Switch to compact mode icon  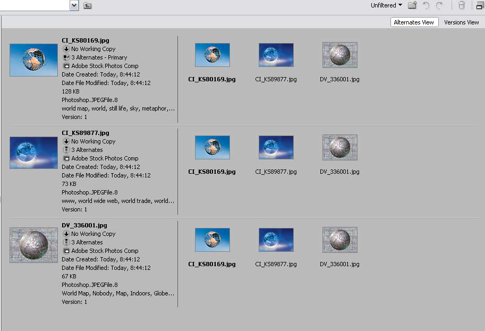480,5
